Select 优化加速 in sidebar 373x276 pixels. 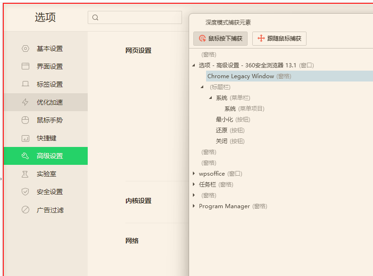pos(46,102)
